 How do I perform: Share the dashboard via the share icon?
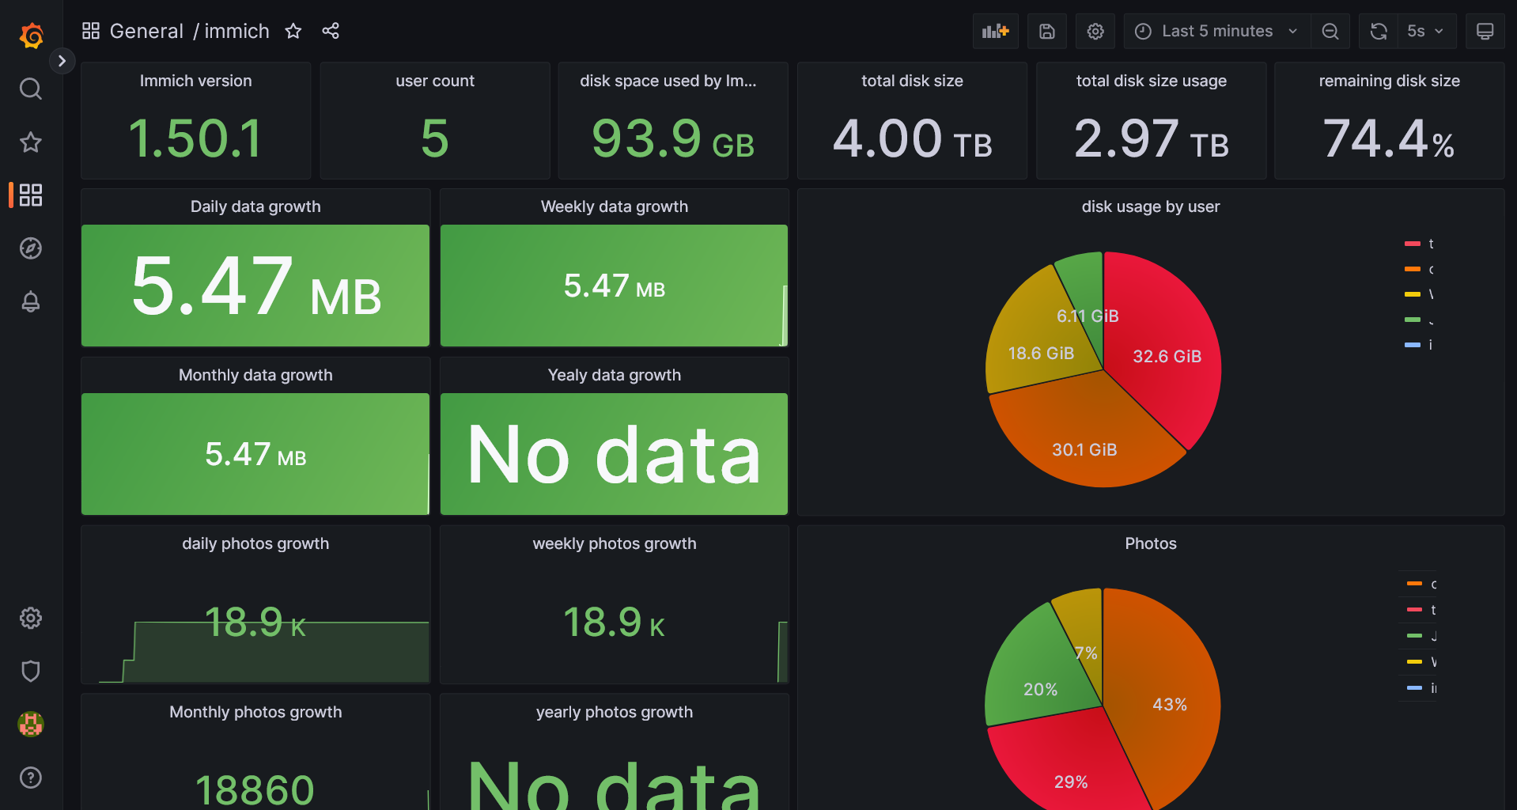pyautogui.click(x=331, y=31)
